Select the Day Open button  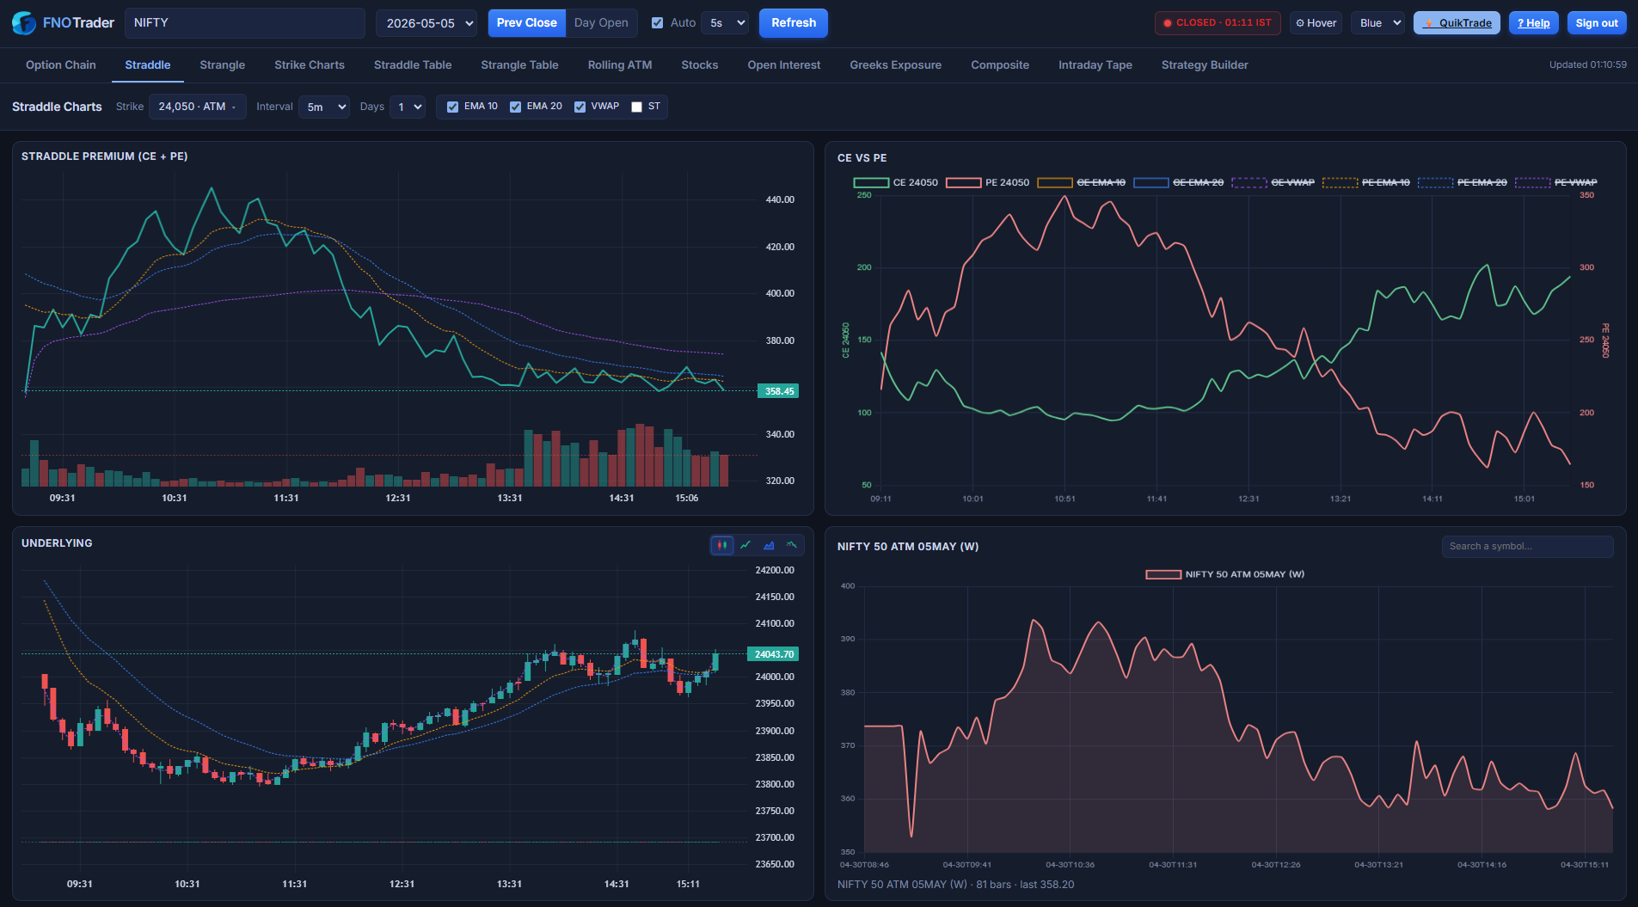[601, 23]
